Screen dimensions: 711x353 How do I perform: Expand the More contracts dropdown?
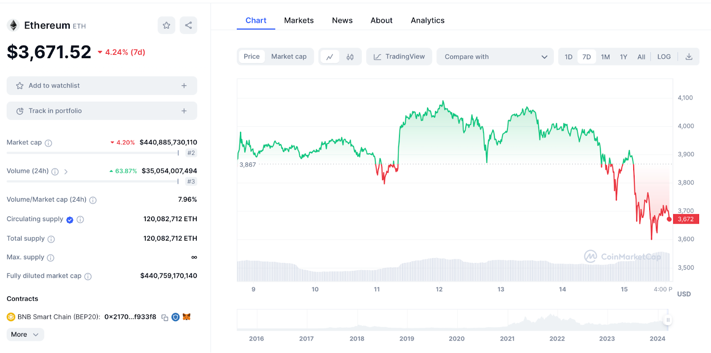click(x=25, y=334)
